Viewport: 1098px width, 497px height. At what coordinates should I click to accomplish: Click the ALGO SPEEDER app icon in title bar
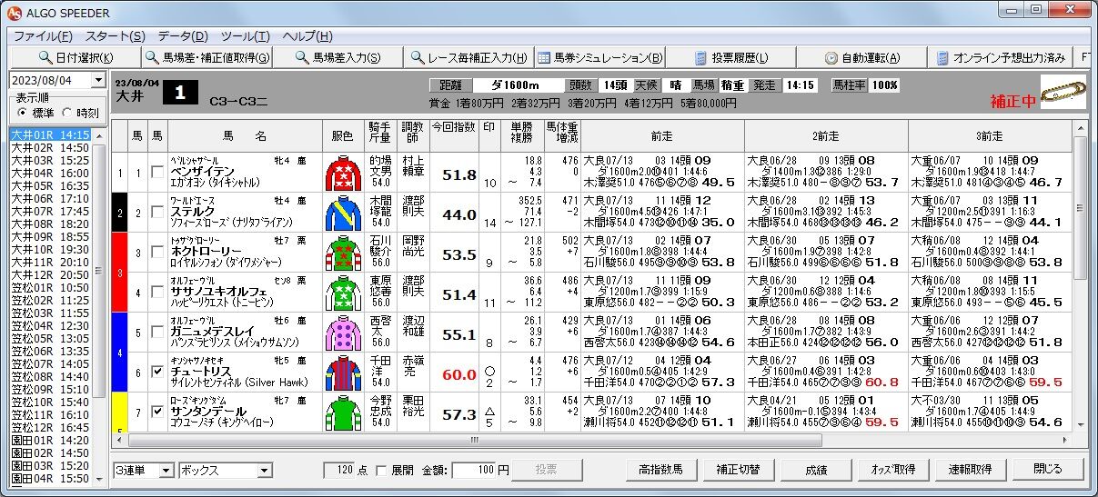pos(13,11)
